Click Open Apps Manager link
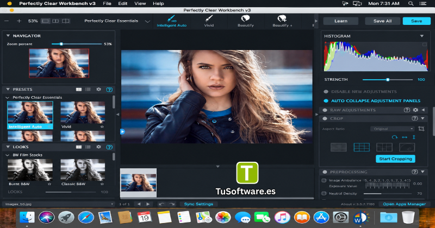This screenshot has width=435, height=228. point(404,204)
